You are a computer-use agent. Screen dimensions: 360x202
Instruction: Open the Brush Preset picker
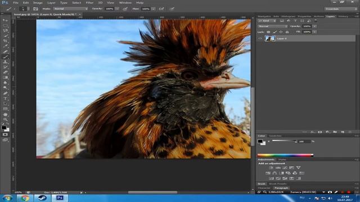coord(24,9)
